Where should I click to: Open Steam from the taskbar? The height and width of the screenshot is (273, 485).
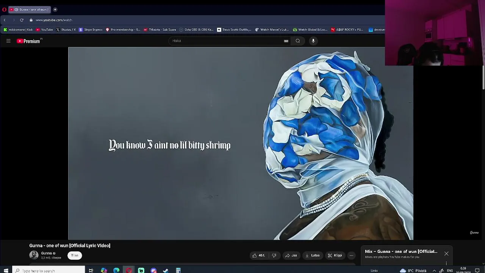(x=166, y=270)
